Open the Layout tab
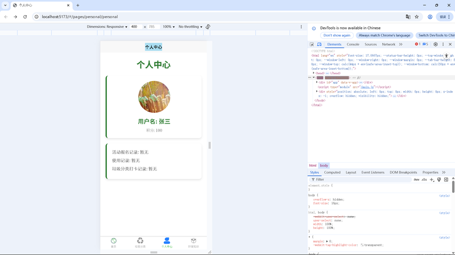455x255 pixels. tap(351, 172)
